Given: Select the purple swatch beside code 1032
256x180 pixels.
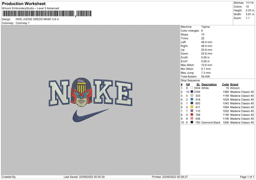Looking at the screenshot, I should click(192, 111).
